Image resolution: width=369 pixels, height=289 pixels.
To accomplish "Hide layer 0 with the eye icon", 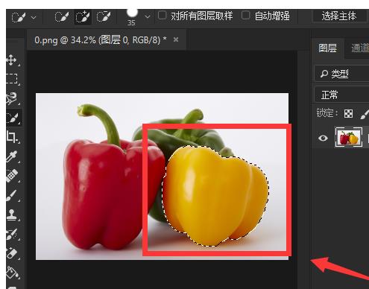I will (x=323, y=138).
